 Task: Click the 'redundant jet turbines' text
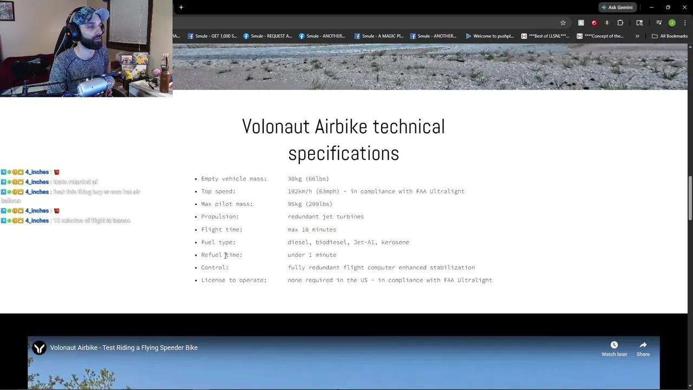[325, 217]
